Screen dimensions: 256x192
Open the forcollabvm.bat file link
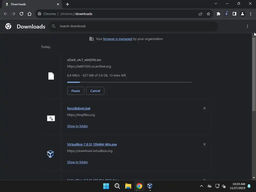(x=79, y=108)
